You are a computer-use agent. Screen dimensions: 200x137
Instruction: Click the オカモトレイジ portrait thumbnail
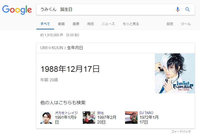coord(47,118)
